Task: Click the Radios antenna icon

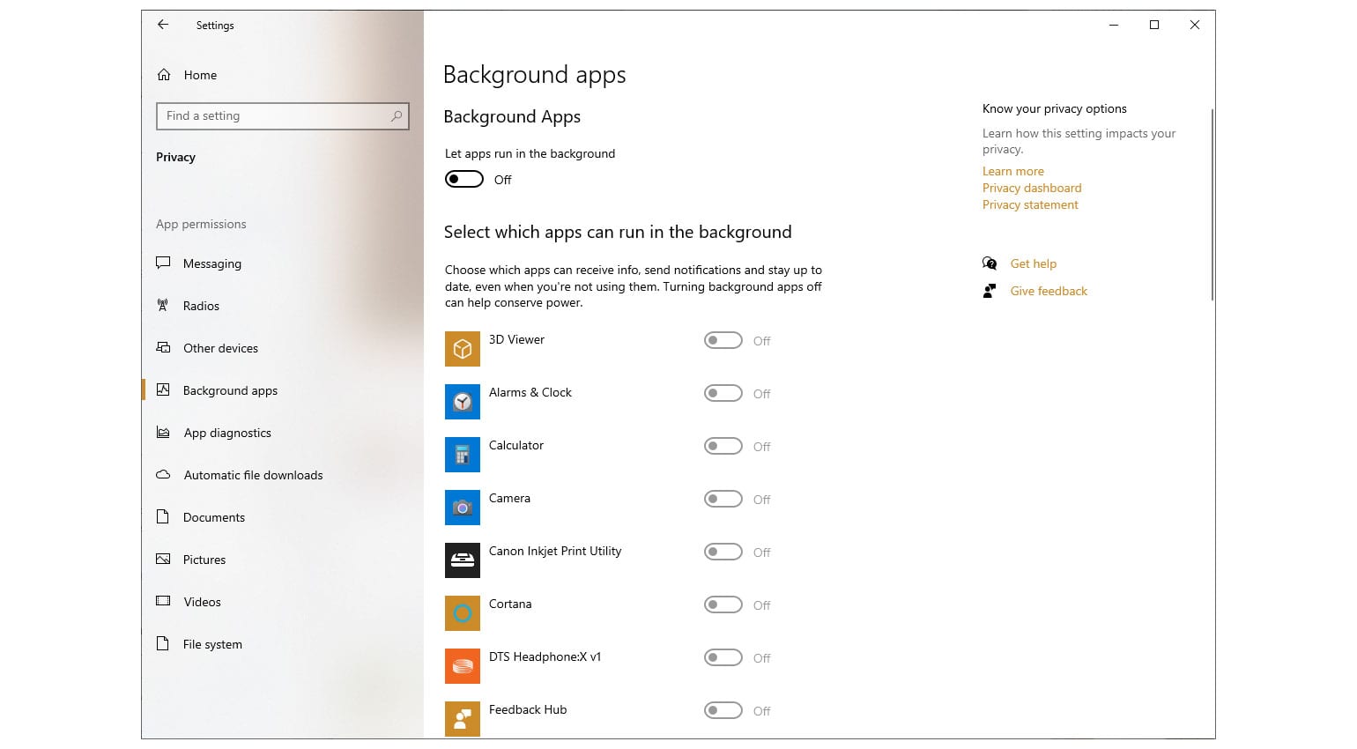Action: tap(163, 305)
